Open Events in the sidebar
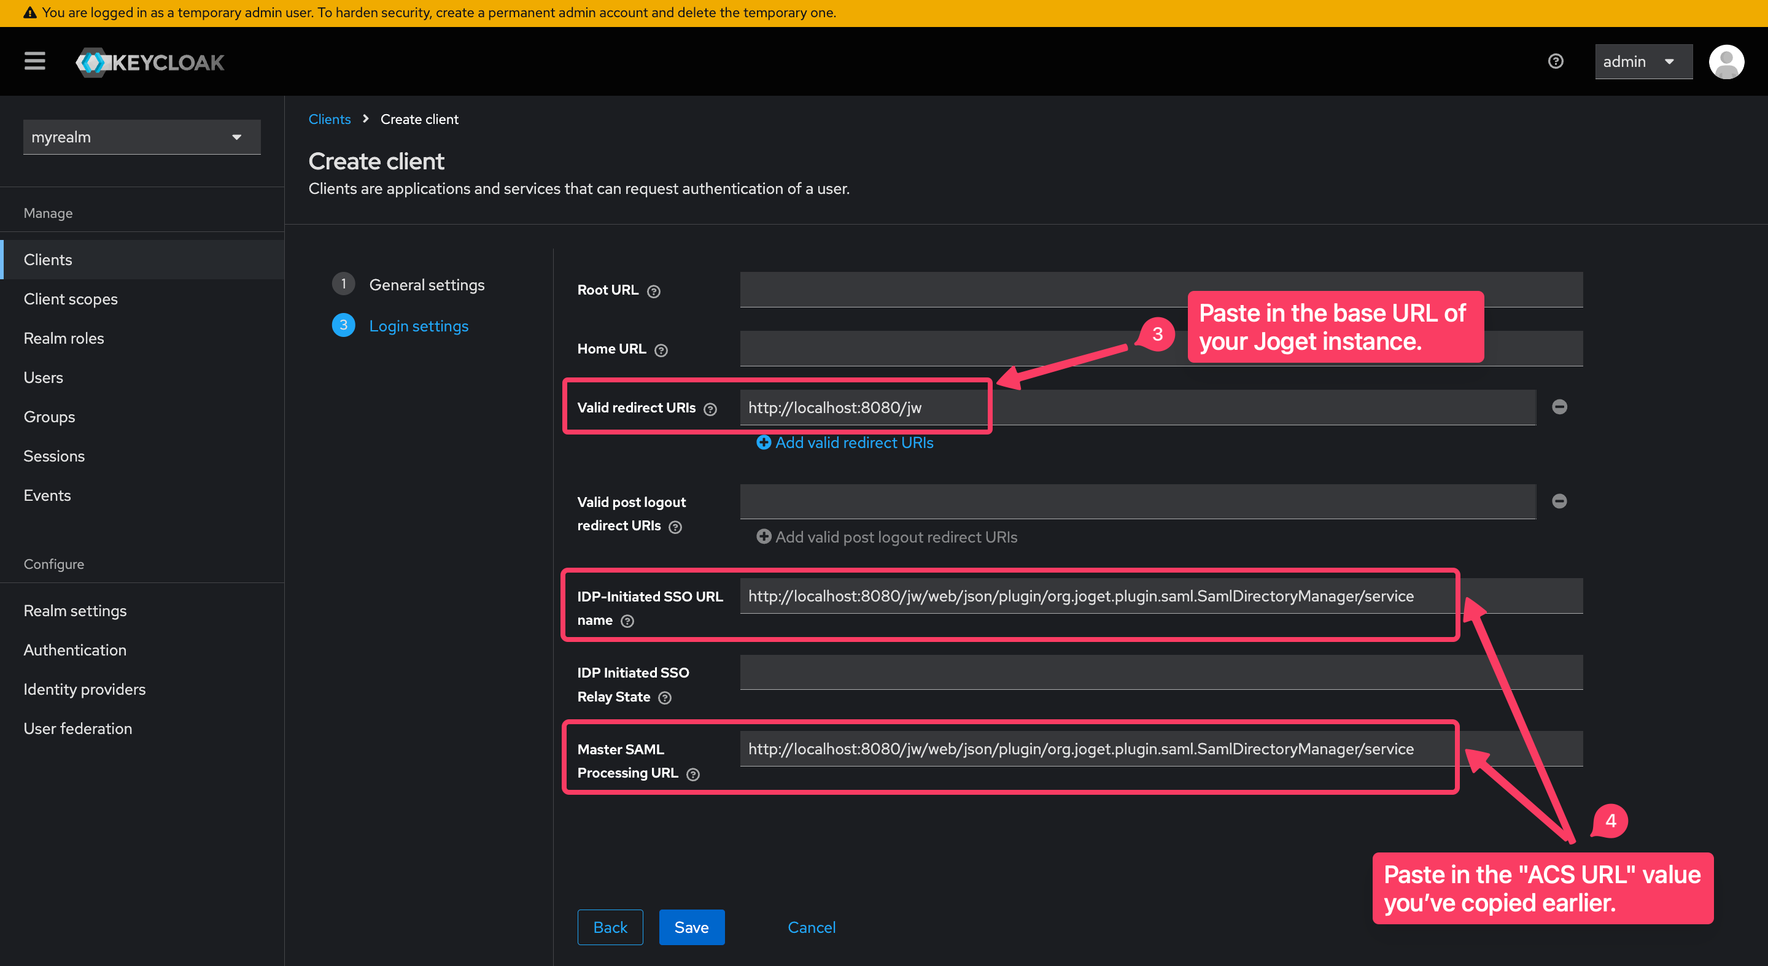 (142, 495)
